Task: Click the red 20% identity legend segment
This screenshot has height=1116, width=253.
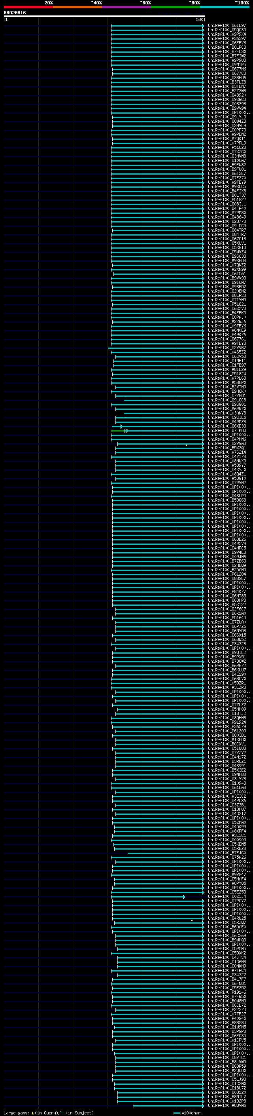Action: [x=28, y=7]
